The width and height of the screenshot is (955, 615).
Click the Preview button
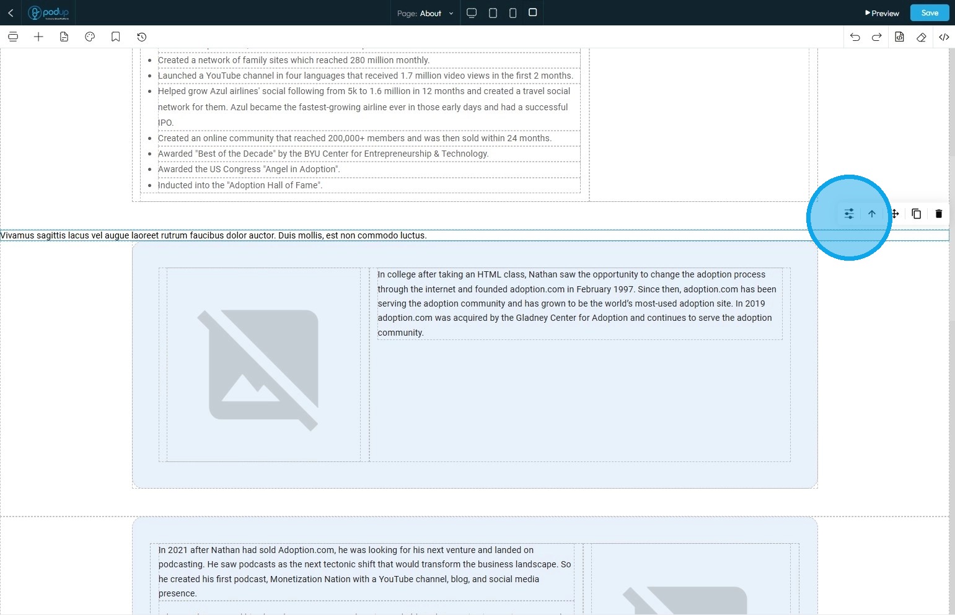pos(882,13)
